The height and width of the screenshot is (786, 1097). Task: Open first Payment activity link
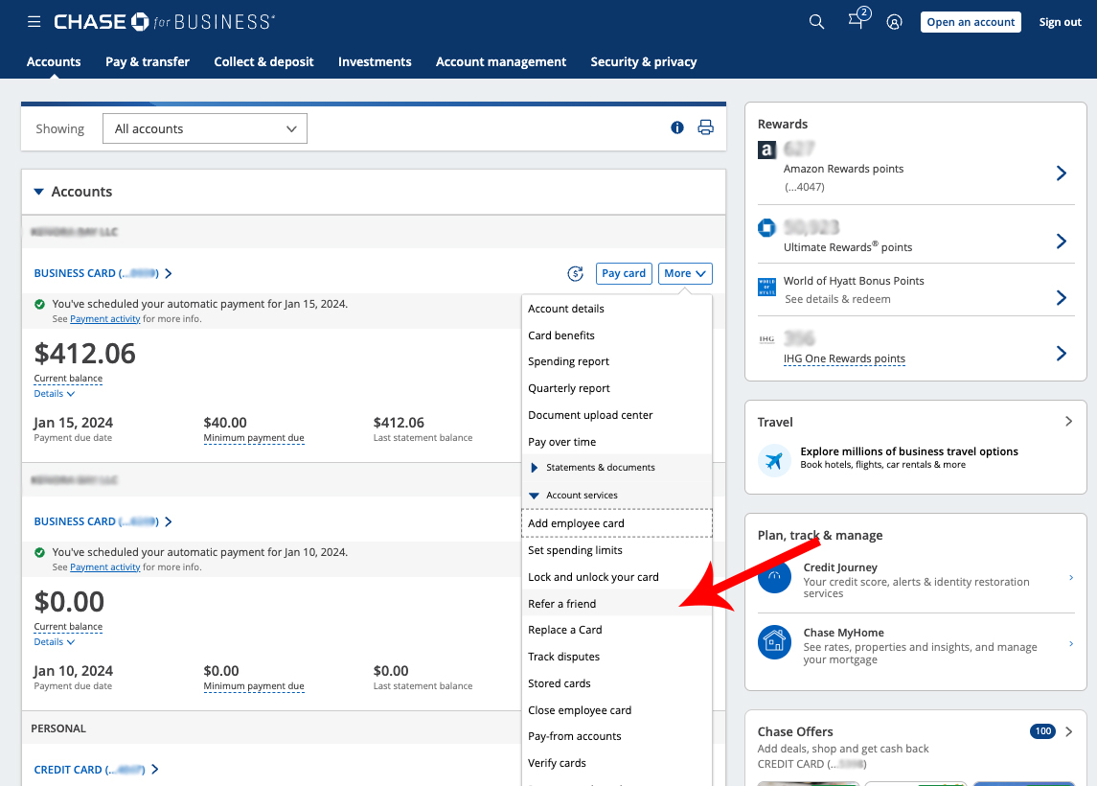pos(105,319)
